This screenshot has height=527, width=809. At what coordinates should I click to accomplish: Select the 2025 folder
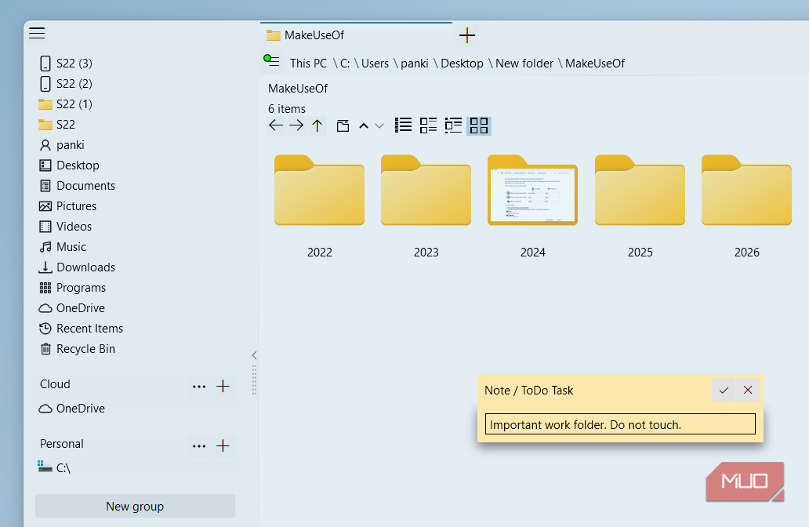640,205
